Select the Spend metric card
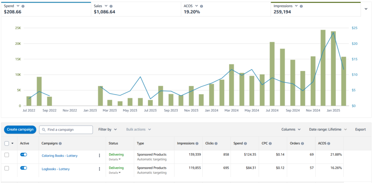Screen dimensions: 374x183 [x=46, y=9]
